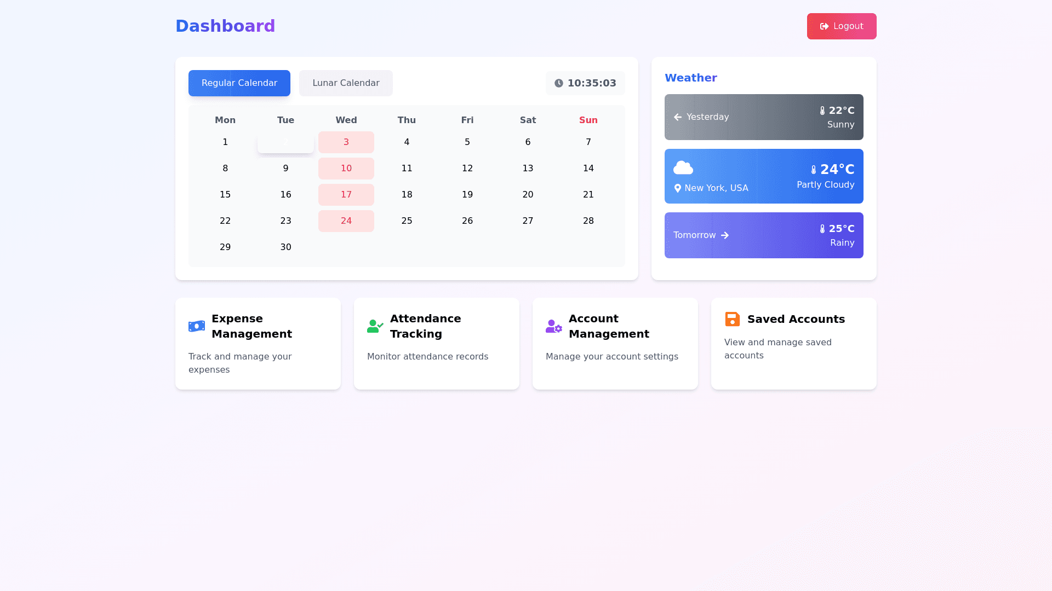Viewport: 1052px width, 591px height.
Task: Click the cloud icon on the New York weather card
Action: pos(683,167)
